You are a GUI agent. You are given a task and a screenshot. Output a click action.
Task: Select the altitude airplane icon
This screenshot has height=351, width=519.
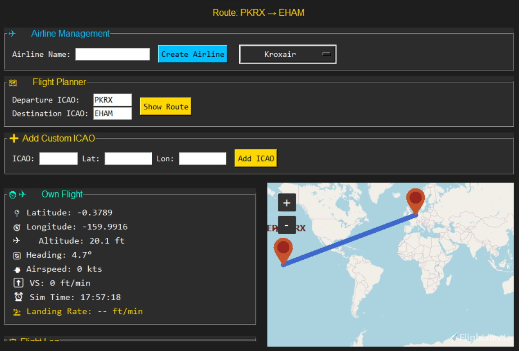tap(16, 240)
